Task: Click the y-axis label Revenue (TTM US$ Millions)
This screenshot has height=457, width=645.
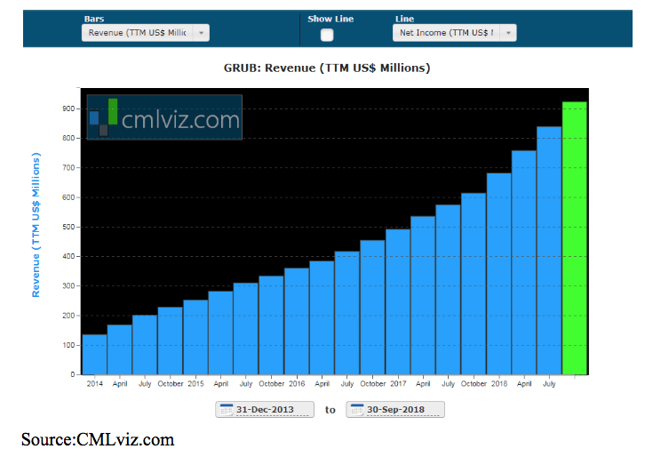Action: [36, 225]
